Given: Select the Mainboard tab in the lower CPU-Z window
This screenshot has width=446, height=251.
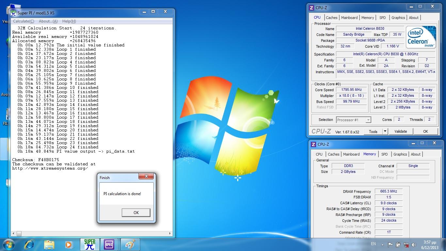Looking at the screenshot, I should [351, 154].
